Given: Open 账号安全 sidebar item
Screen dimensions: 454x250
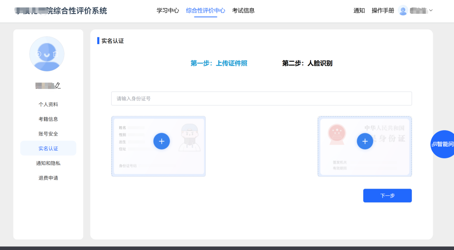Looking at the screenshot, I should [48, 134].
